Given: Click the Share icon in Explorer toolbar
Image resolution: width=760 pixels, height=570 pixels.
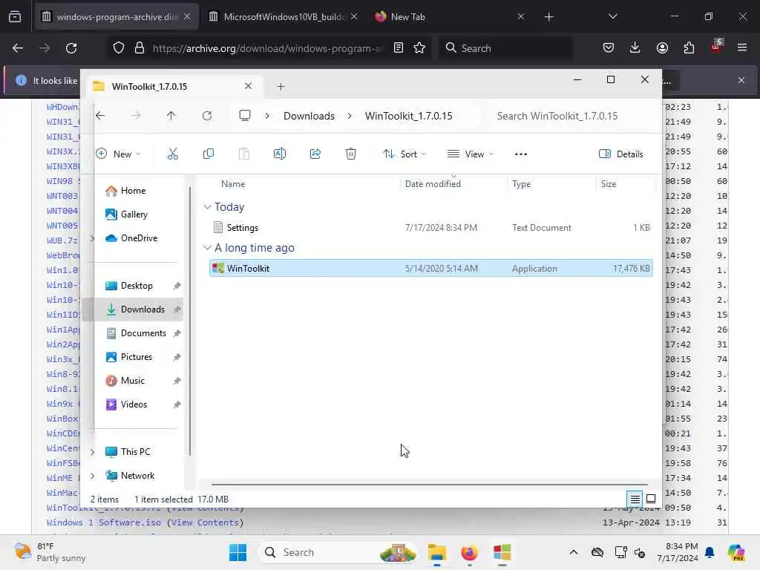Looking at the screenshot, I should (315, 154).
